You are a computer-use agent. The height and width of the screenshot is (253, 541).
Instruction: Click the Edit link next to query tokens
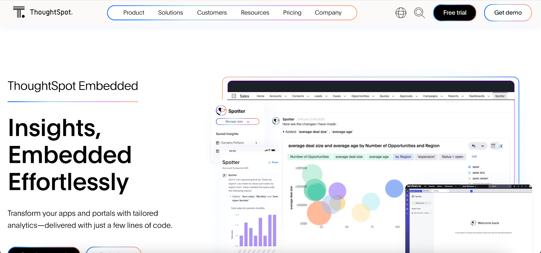pyautogui.click(x=474, y=157)
